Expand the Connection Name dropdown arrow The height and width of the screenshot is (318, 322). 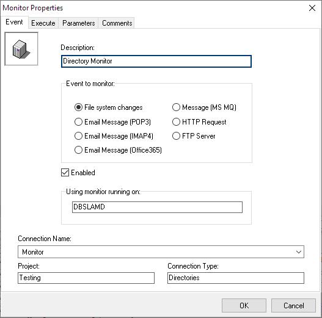click(298, 251)
